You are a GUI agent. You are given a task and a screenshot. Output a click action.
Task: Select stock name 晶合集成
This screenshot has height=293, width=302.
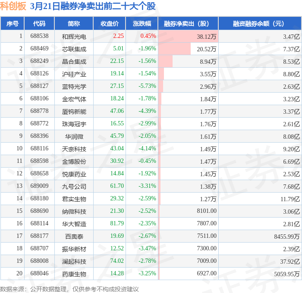tap(74, 62)
